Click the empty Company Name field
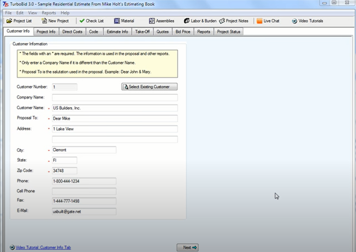Viewport: 356px width, 252px height. click(x=115, y=98)
